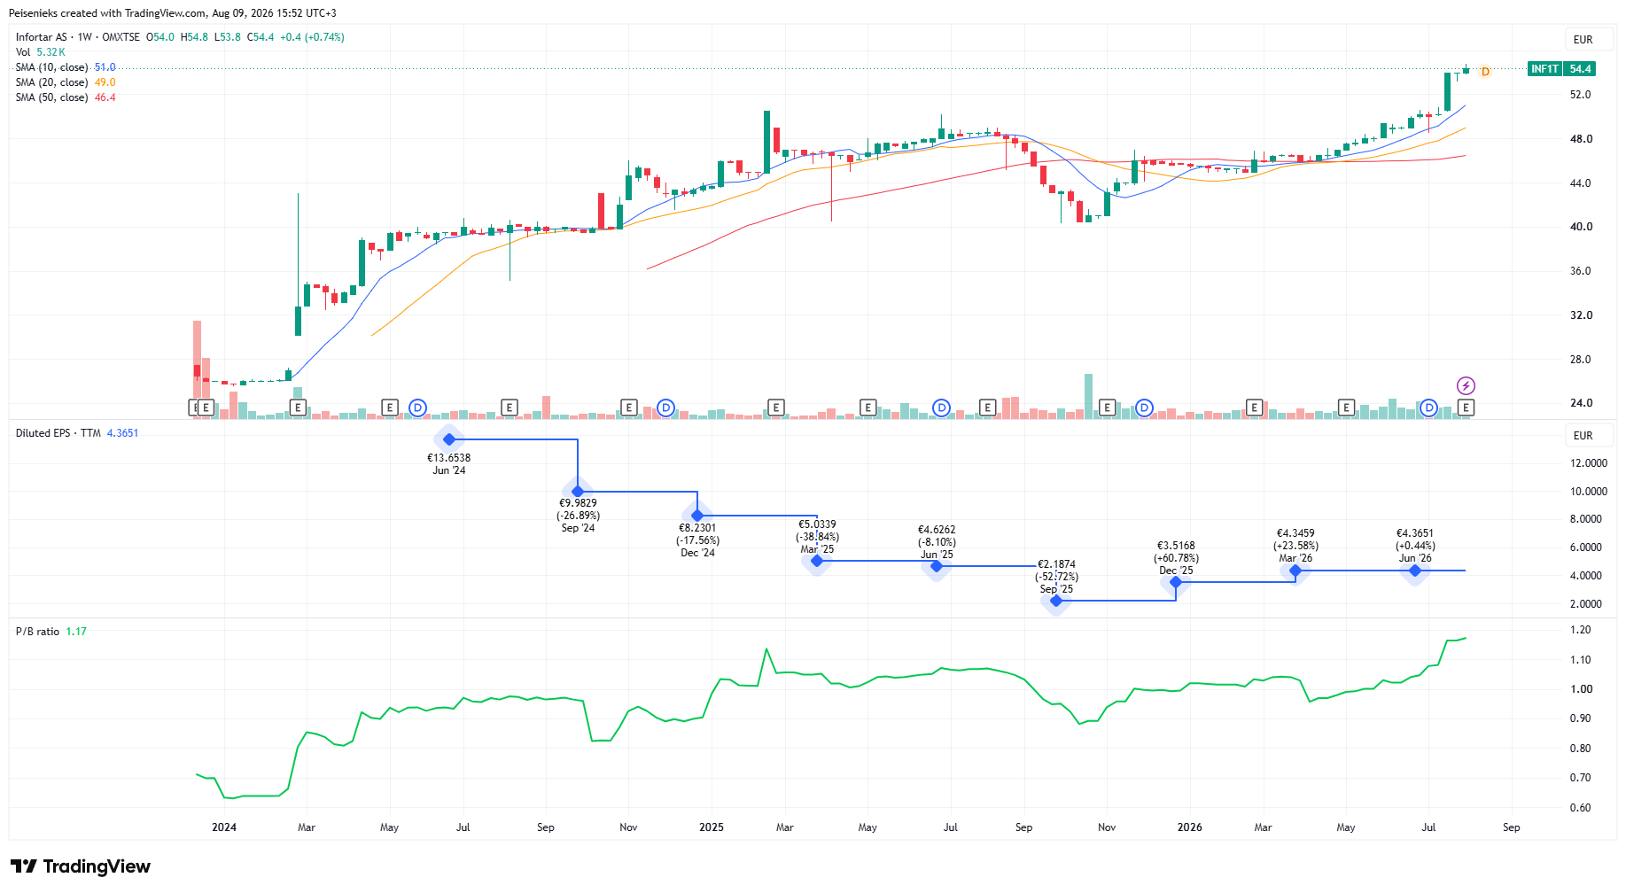
Task: Select the Dec '25 EPS data point
Action: pyautogui.click(x=1176, y=582)
